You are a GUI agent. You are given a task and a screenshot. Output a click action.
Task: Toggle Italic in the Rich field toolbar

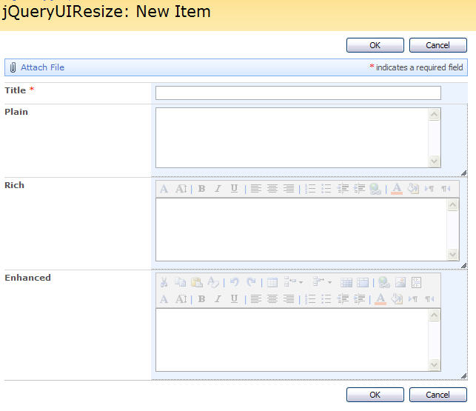pyautogui.click(x=218, y=189)
